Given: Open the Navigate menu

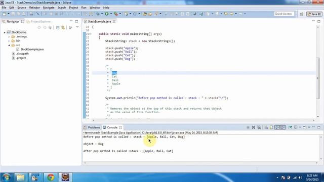Looking at the screenshot, I should (x=49, y=8).
